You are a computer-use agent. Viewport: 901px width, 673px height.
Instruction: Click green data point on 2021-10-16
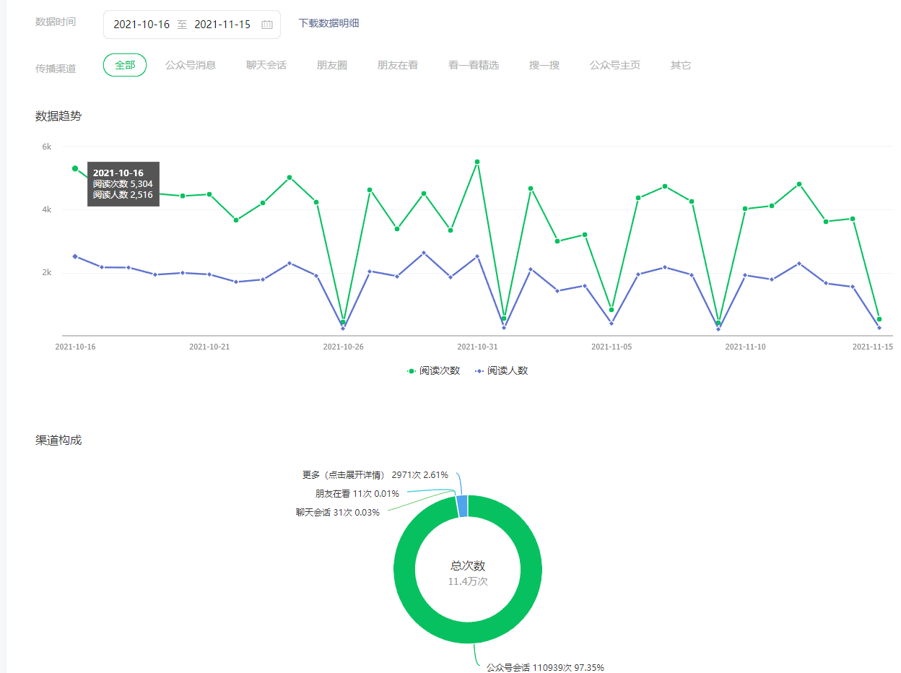75,168
